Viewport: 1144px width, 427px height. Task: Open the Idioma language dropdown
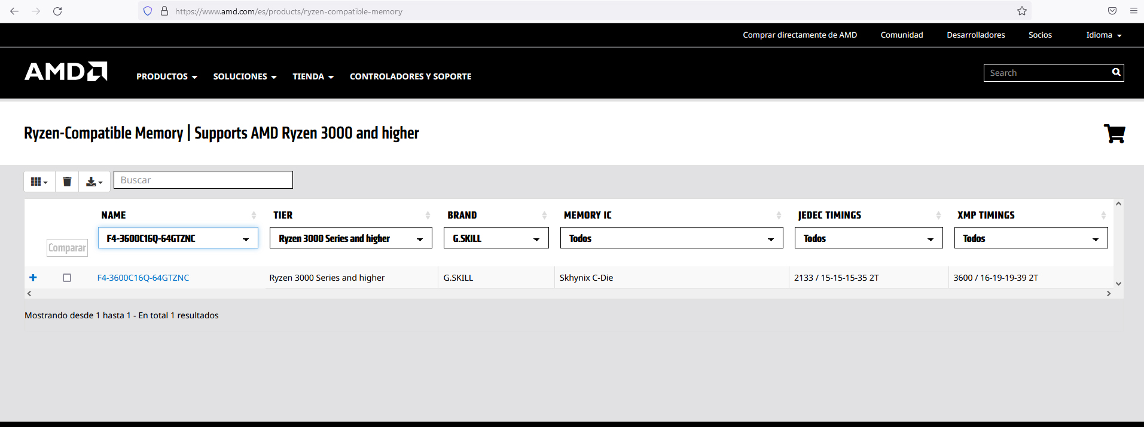[1104, 35]
